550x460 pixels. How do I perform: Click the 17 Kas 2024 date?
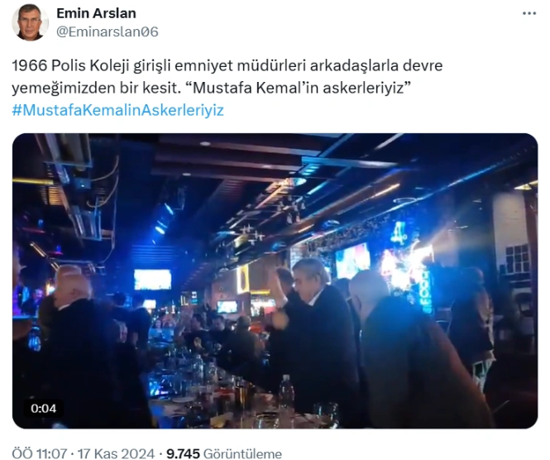click(x=116, y=453)
